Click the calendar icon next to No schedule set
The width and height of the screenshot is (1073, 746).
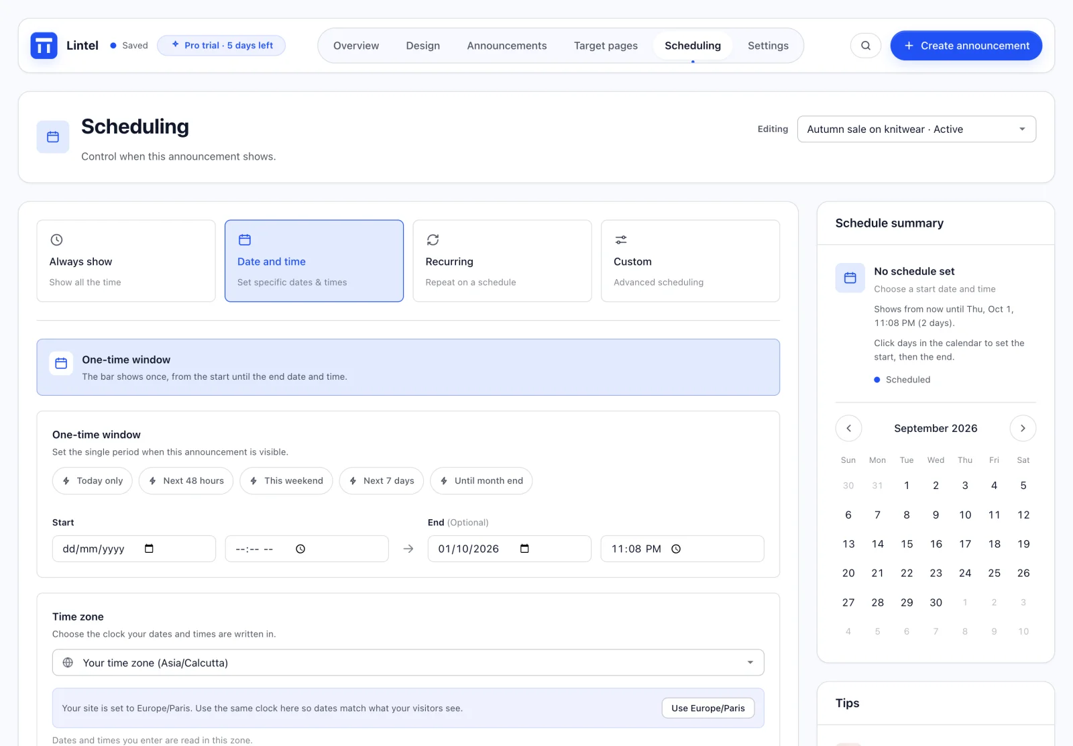click(x=850, y=278)
